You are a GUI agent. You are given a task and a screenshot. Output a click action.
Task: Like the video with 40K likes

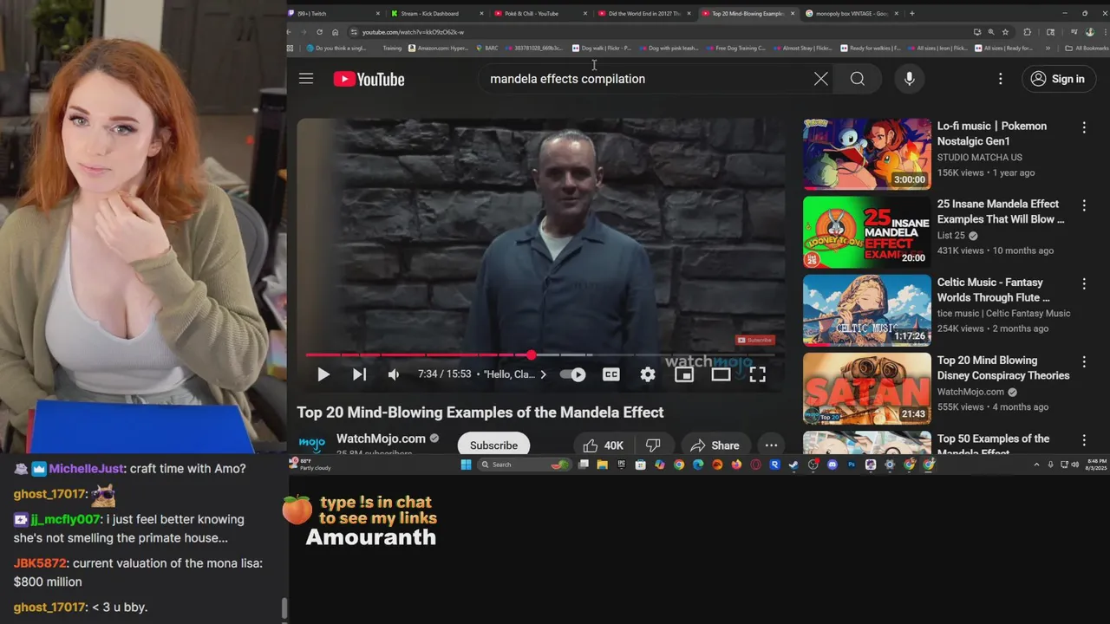[604, 445]
